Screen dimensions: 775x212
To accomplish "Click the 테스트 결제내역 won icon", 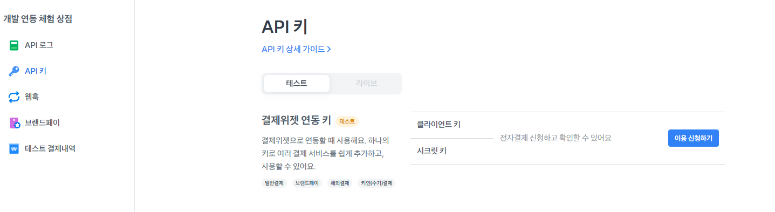I will click(14, 149).
